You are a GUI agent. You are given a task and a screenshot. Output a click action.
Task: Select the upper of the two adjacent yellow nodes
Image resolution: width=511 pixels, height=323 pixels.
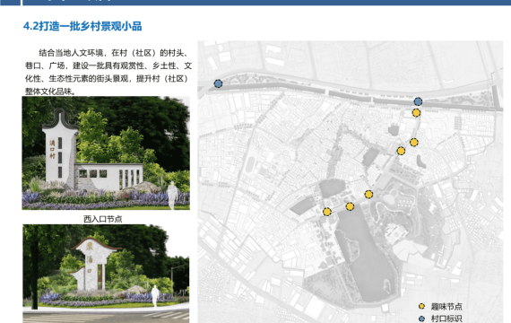coord(414,143)
